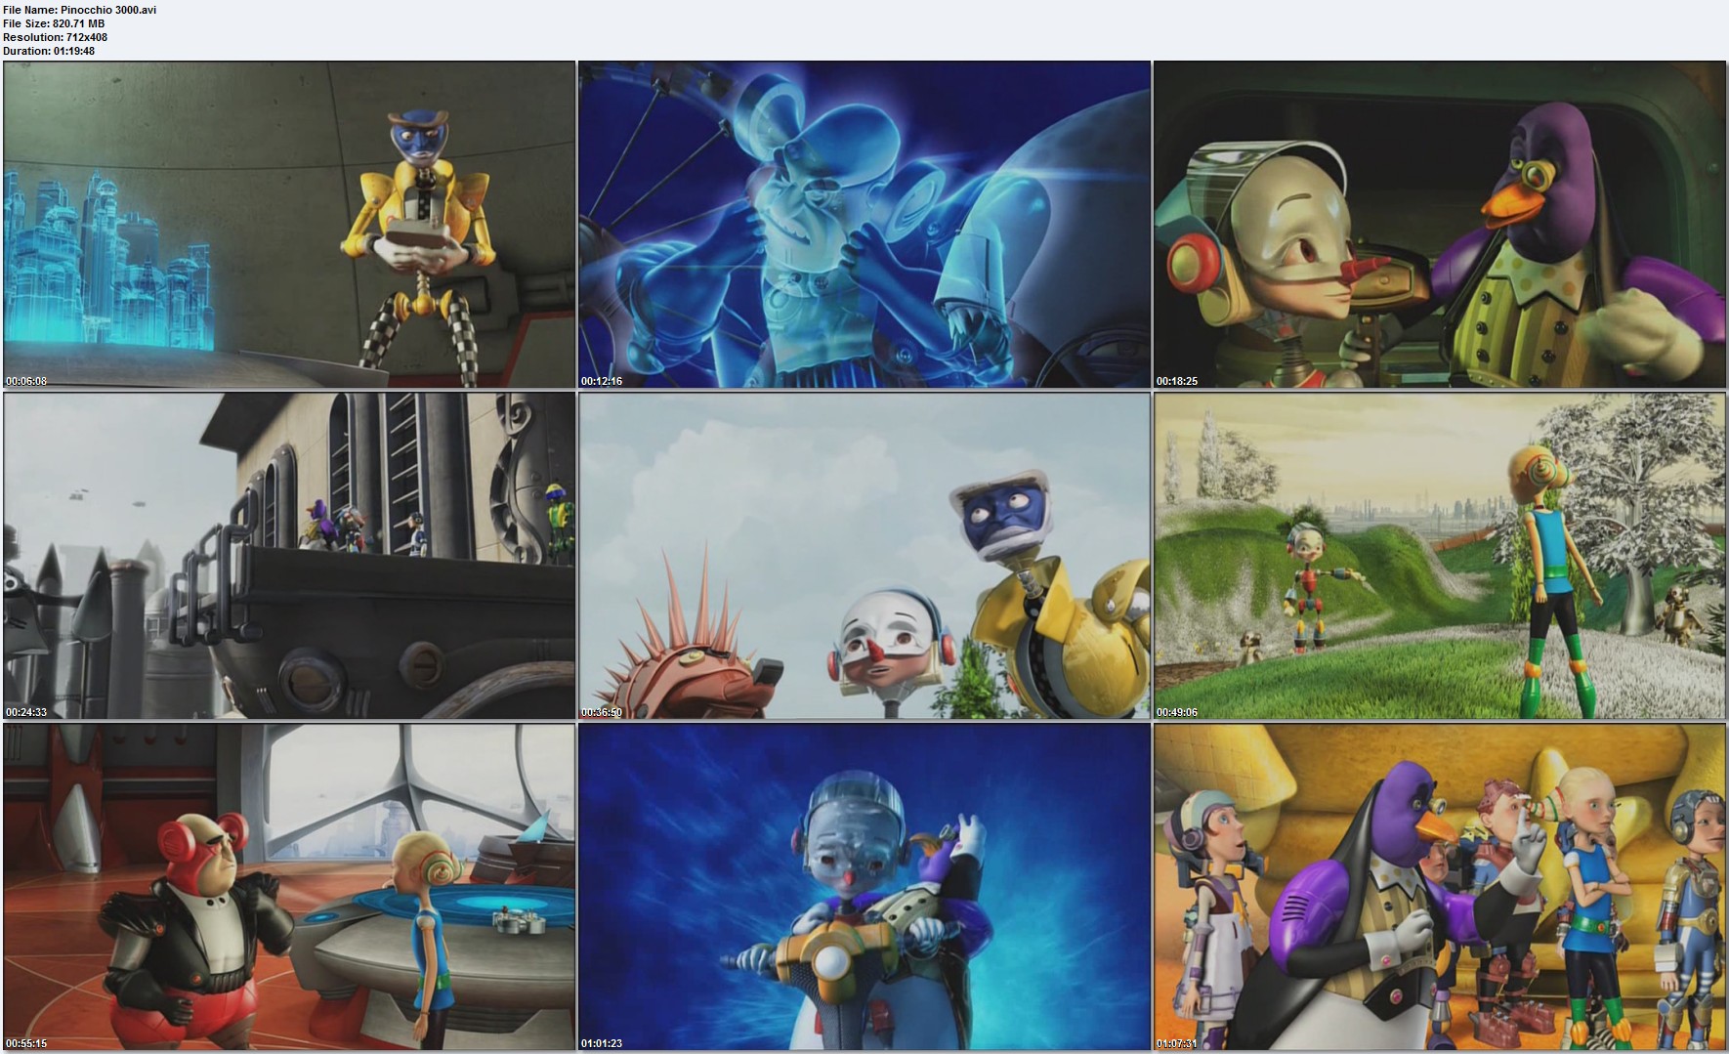1729x1054 pixels.
Task: Click the thumbnail stamped 00:55:15
Action: 289,887
